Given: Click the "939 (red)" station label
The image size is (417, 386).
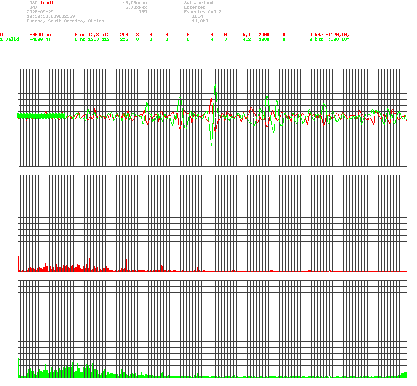Looking at the screenshot, I should [42, 3].
